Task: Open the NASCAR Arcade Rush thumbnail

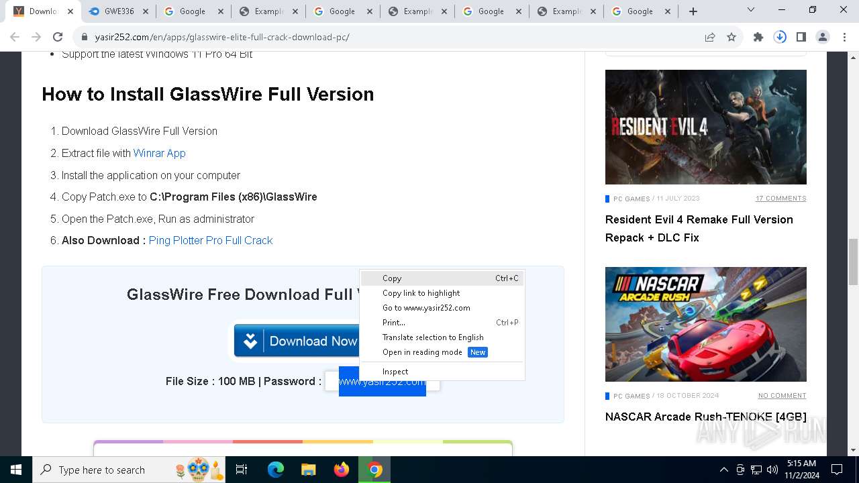Action: tap(706, 324)
